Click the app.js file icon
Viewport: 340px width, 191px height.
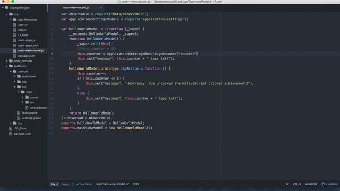(x=15, y=30)
